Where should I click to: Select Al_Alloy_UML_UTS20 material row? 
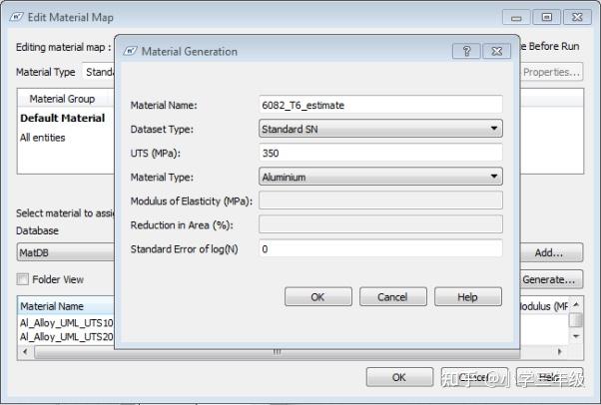(66, 337)
